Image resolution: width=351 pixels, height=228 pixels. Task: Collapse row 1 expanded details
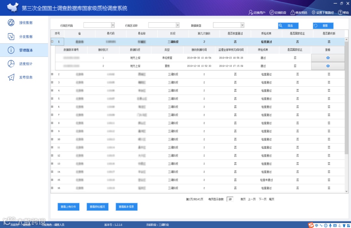(52, 42)
